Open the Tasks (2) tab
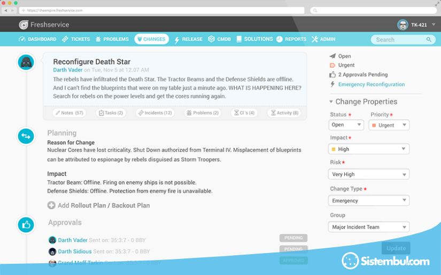The image size is (441, 275). coord(111,113)
